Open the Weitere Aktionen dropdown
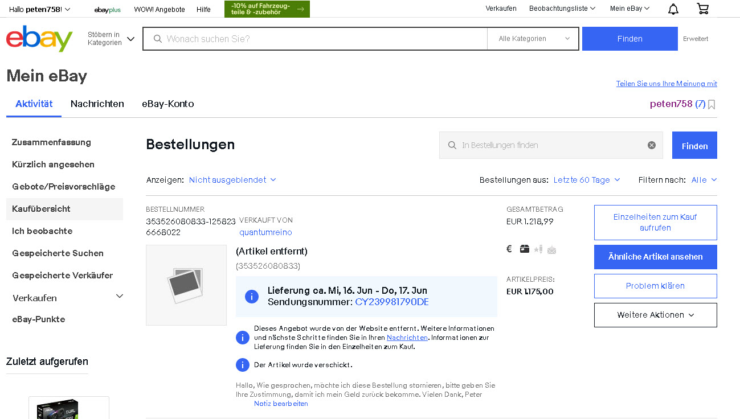The width and height of the screenshot is (740, 419). click(655, 315)
